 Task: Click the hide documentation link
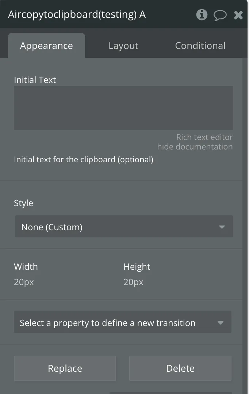tap(195, 147)
